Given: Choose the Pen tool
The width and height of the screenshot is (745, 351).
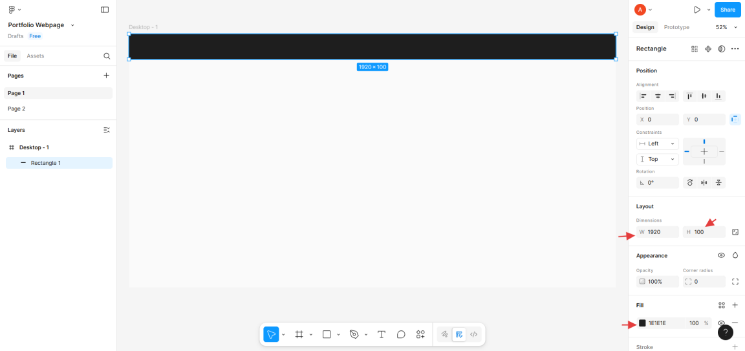Looking at the screenshot, I should (354, 334).
